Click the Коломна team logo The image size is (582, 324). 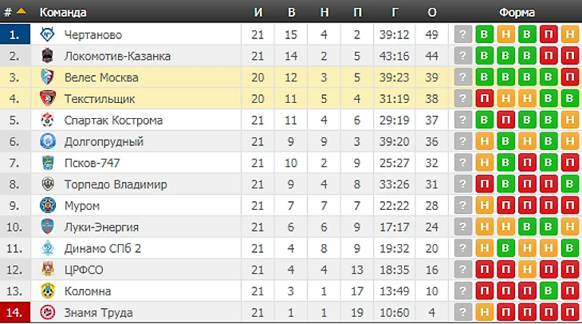48,291
